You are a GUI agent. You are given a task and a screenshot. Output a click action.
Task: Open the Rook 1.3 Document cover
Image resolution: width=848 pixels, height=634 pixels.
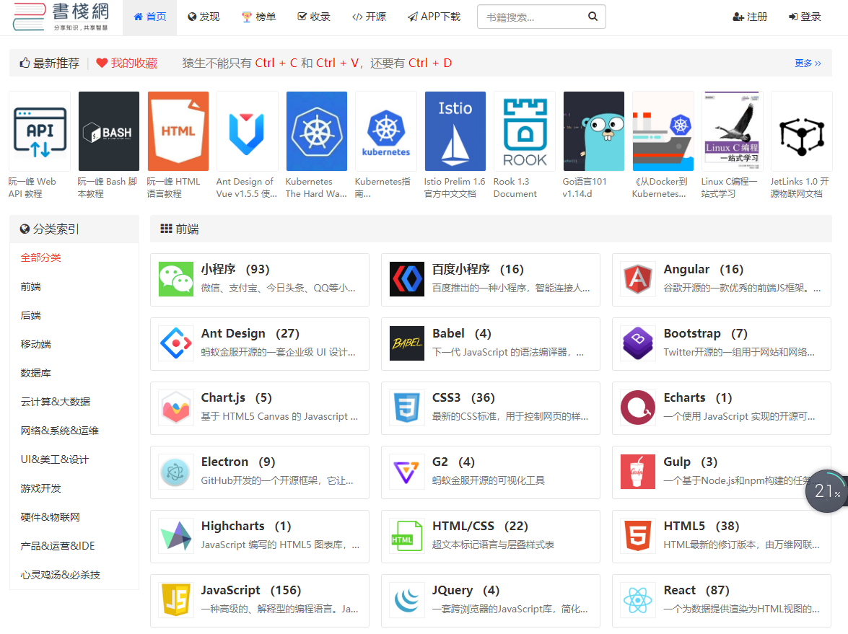tap(525, 131)
